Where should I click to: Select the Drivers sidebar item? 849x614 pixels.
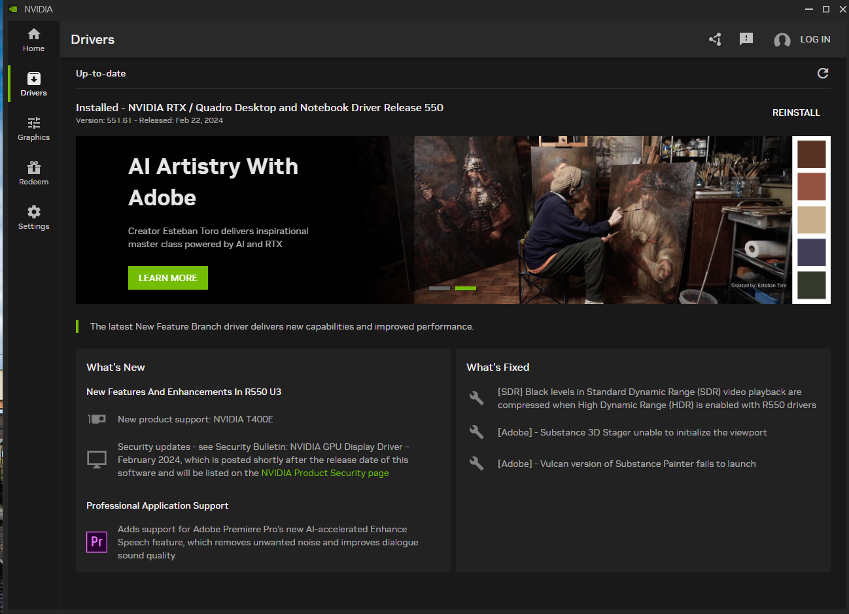click(x=34, y=84)
